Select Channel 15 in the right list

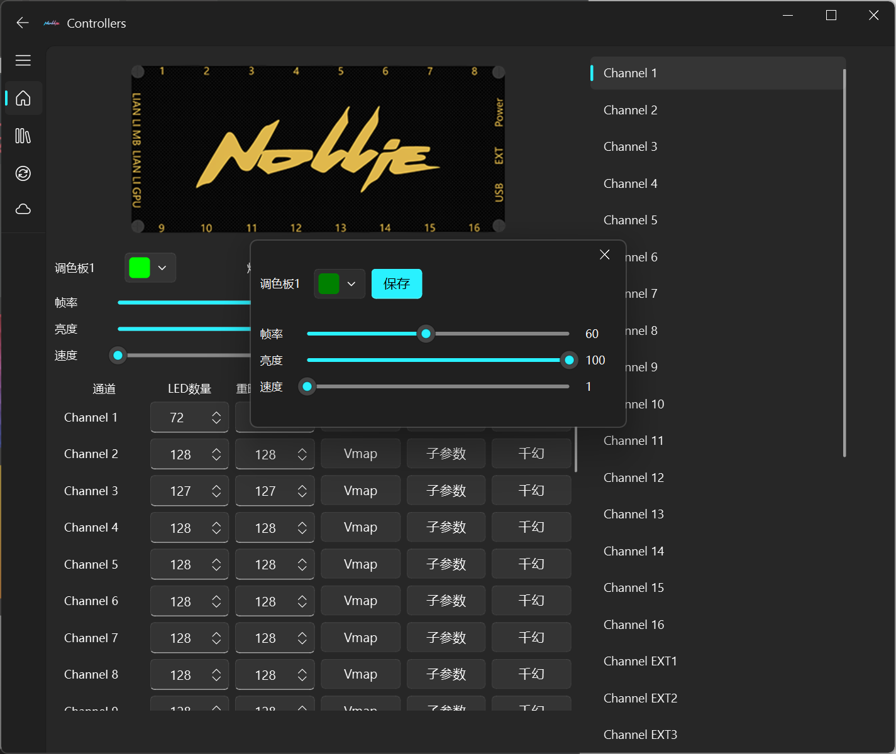pos(717,587)
